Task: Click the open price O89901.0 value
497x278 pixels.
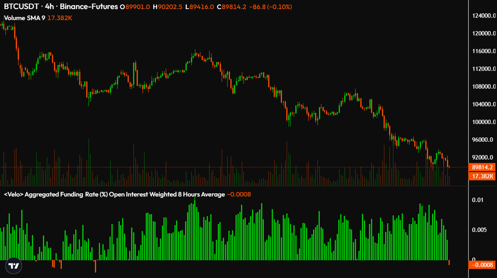Action: [x=135, y=7]
